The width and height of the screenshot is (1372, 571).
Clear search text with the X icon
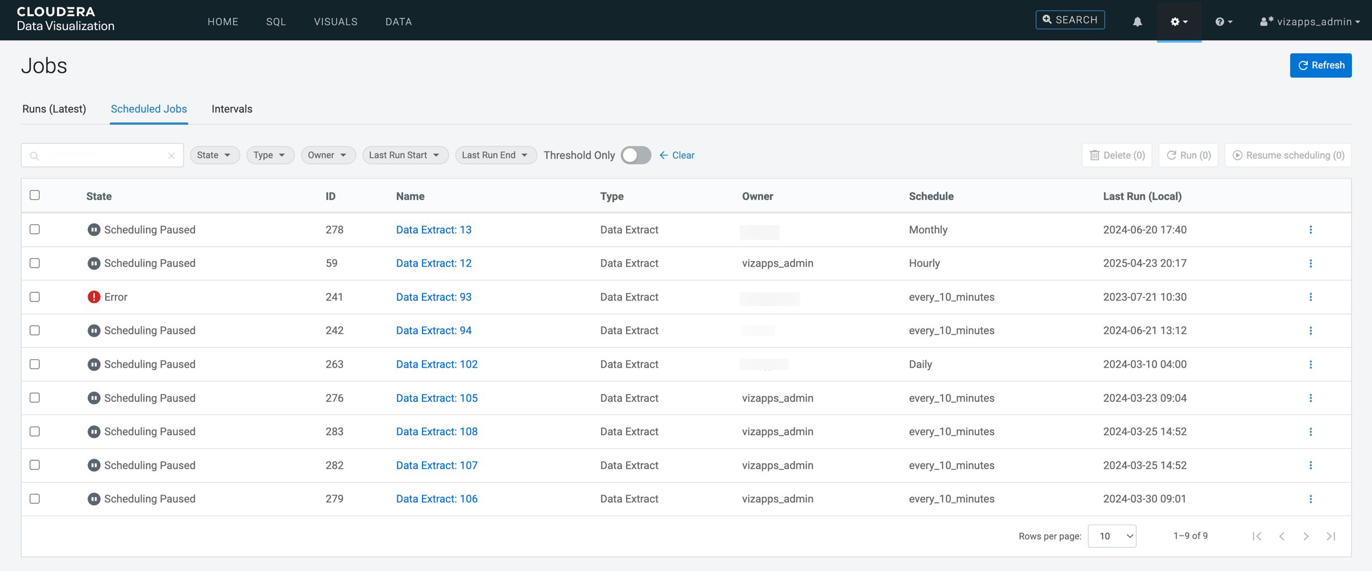click(171, 155)
